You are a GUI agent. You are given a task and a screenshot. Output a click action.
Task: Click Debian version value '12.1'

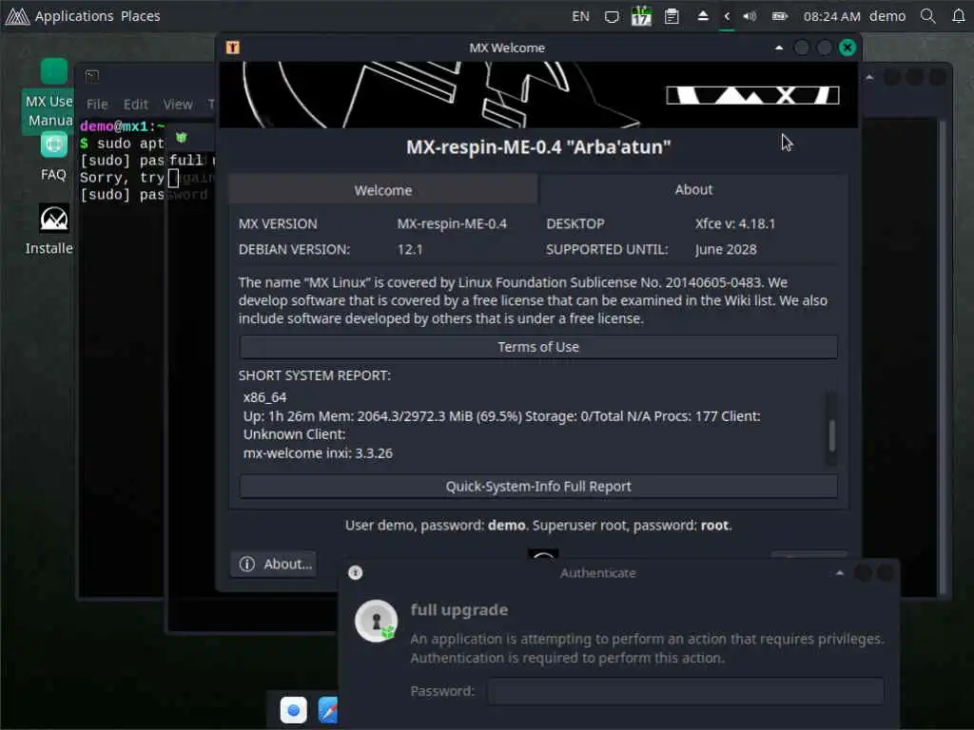409,249
